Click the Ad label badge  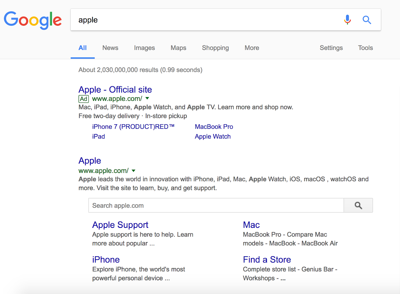(84, 99)
